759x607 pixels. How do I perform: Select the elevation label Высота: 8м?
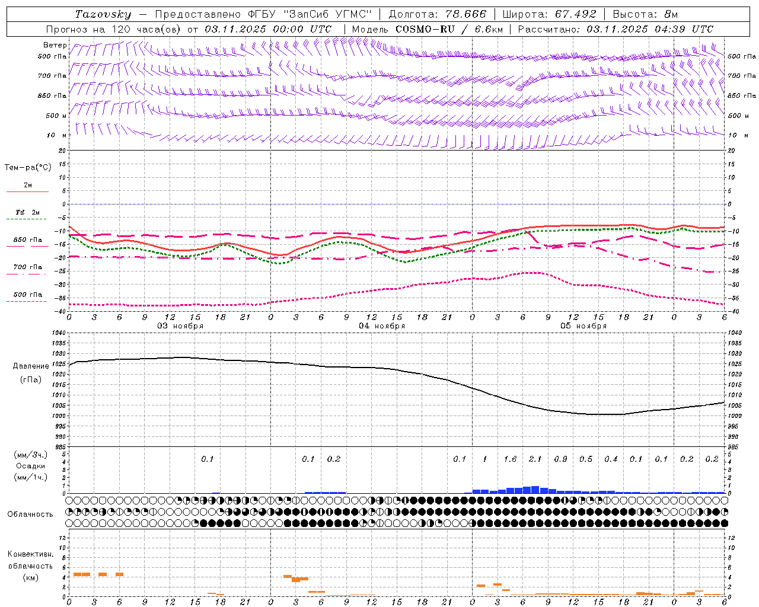click(645, 14)
